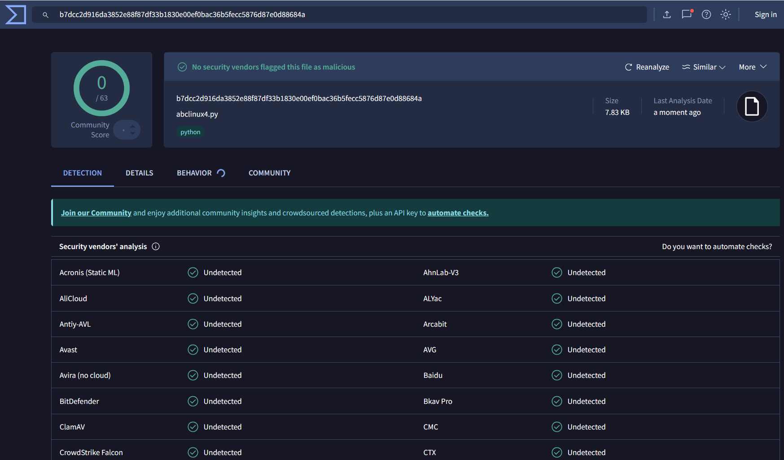Image resolution: width=784 pixels, height=460 pixels.
Task: Click Do you want to automate checks?
Action: tap(717, 246)
